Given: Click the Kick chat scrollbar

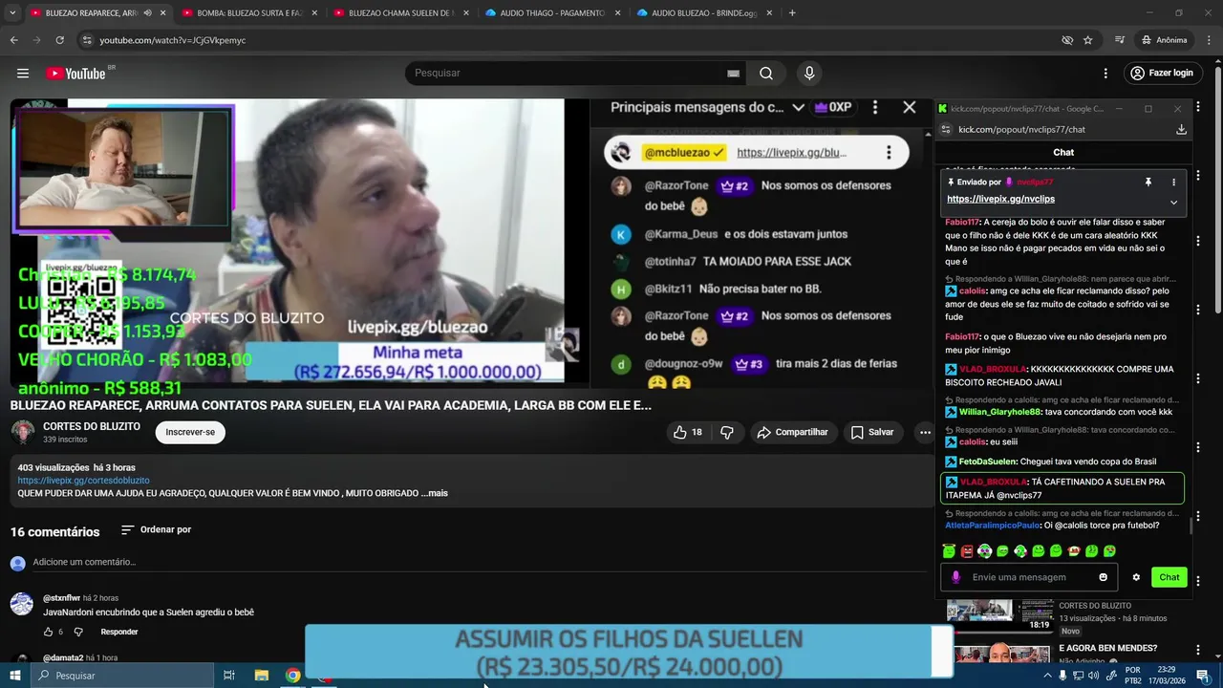Looking at the screenshot, I should [1191, 526].
